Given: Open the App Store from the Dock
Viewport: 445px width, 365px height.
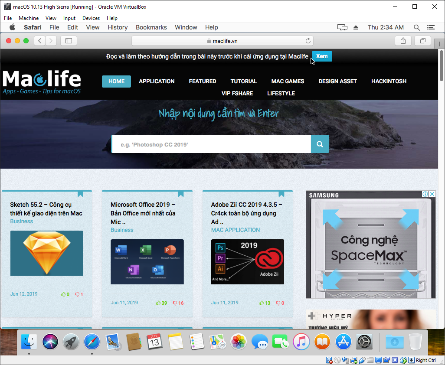Looking at the screenshot, I should tap(343, 342).
